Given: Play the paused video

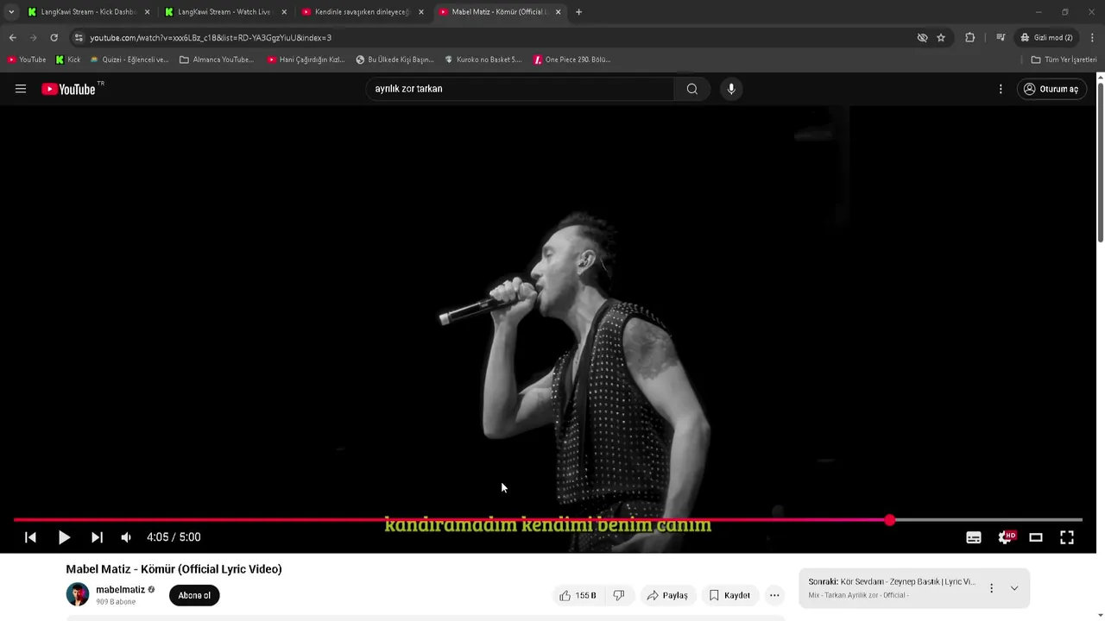Looking at the screenshot, I should click(x=64, y=537).
